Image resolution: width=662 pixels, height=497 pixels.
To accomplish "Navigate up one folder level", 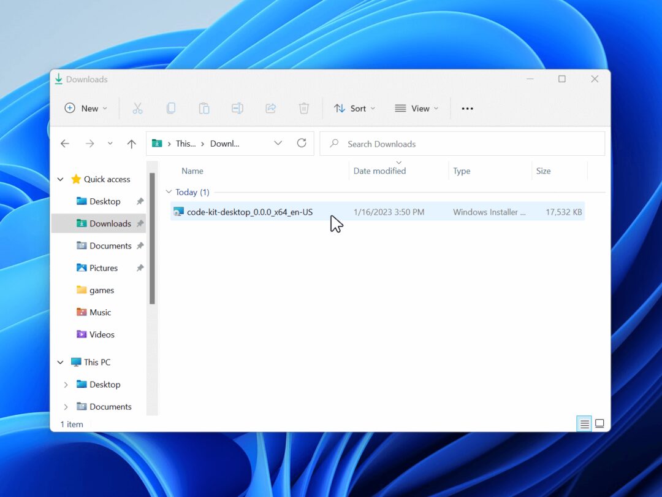I will [131, 143].
